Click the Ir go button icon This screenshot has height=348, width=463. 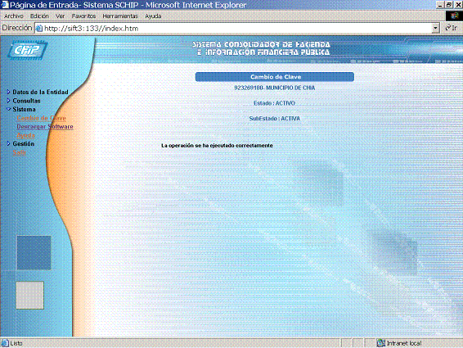pos(448,28)
